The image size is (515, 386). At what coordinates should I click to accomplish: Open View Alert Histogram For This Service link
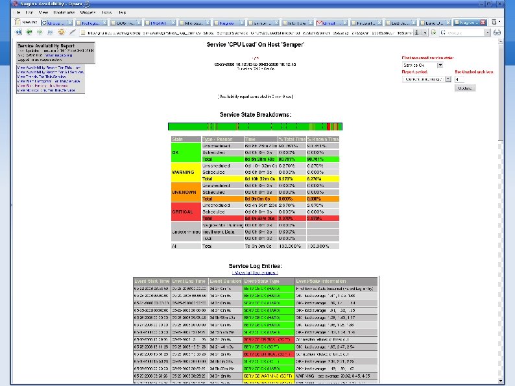(49, 81)
